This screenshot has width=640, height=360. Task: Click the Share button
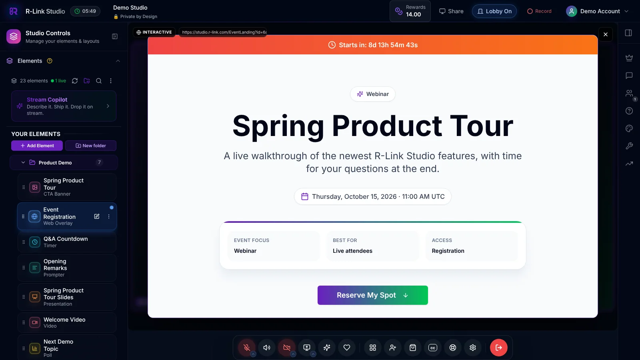click(451, 11)
